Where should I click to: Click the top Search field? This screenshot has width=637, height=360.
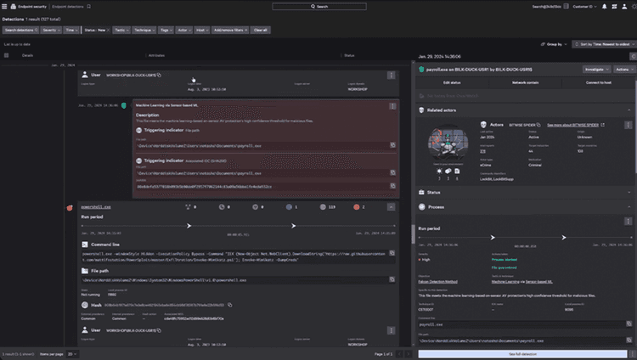pyautogui.click(x=319, y=7)
